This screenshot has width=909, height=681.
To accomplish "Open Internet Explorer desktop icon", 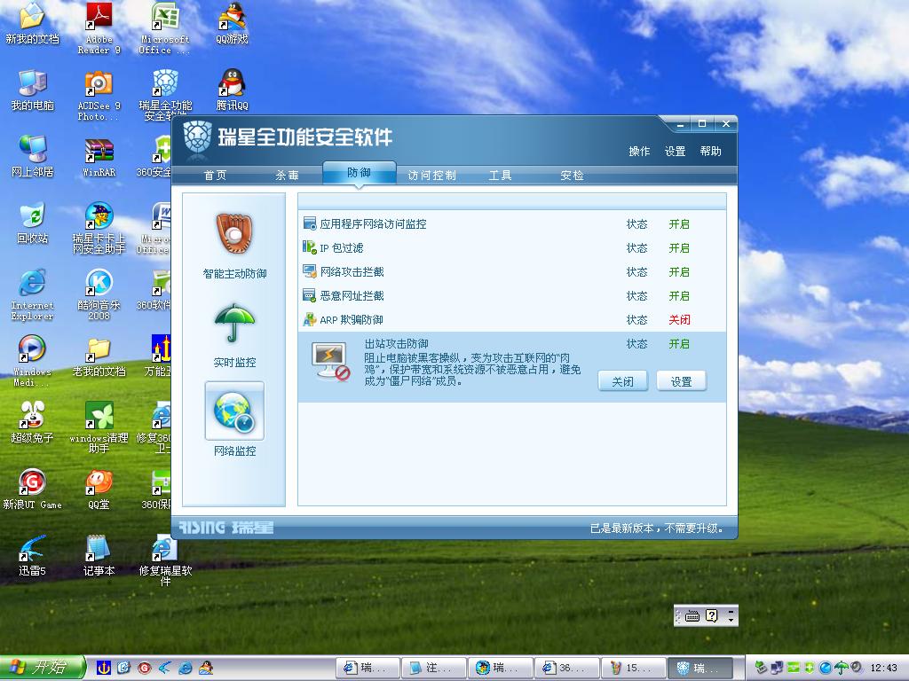I will (33, 283).
